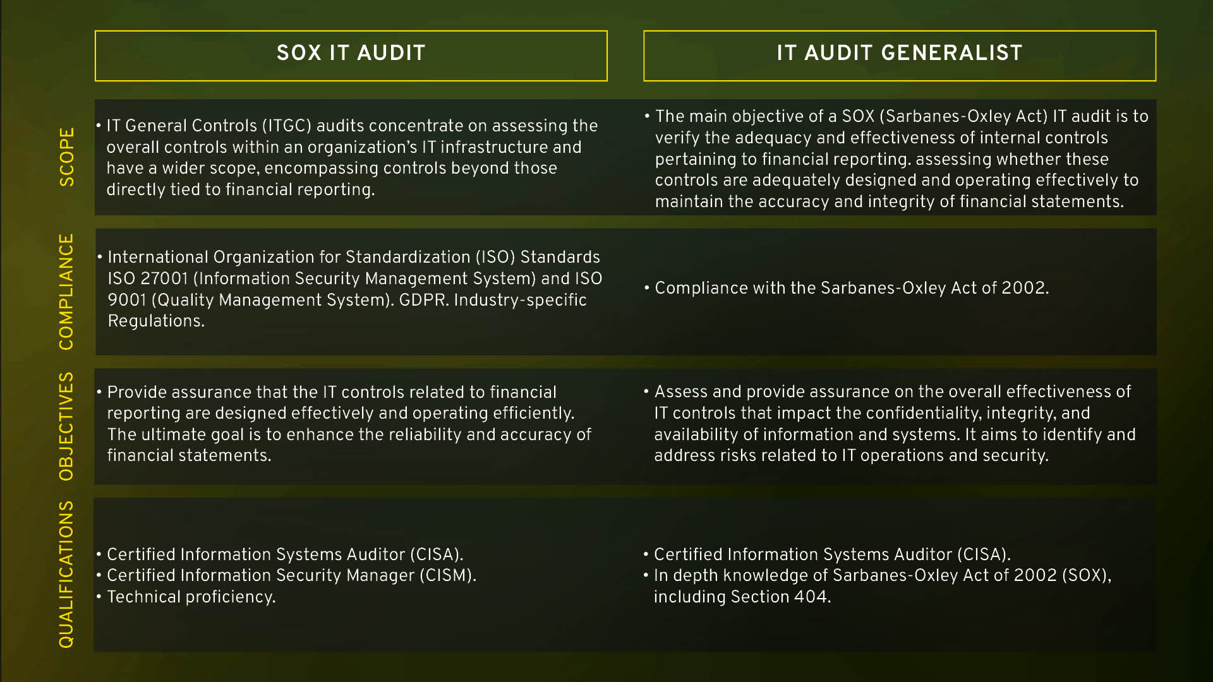
Task: Select the OBJECTIVES vertical label
Action: (x=67, y=426)
